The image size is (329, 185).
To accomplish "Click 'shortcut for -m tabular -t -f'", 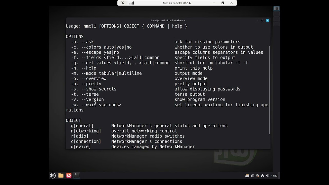I will (x=211, y=63).
